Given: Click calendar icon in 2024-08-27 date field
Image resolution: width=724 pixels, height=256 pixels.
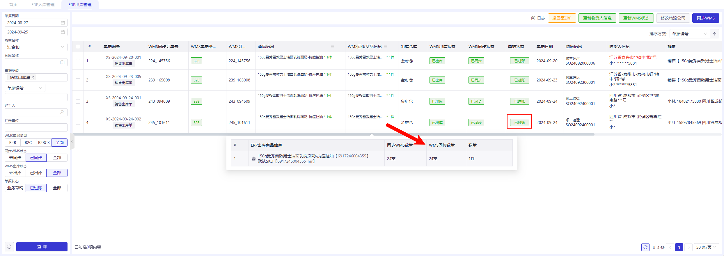Looking at the screenshot, I should tap(63, 23).
